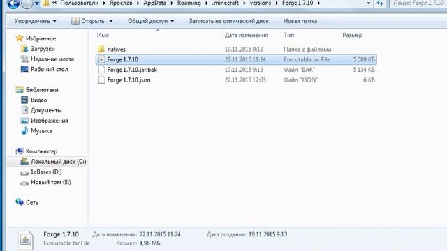
Task: Open the Общий доступ menu
Action: coord(151,21)
